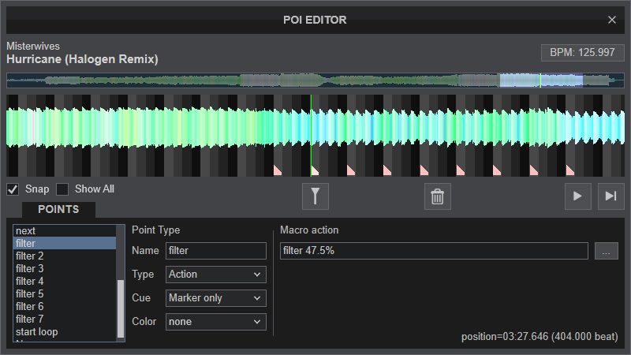Select 'filter 4' in points list
631x355 pixels.
point(65,281)
